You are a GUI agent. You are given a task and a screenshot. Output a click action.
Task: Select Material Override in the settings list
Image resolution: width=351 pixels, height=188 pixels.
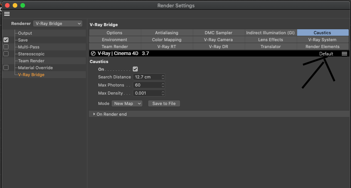35,68
